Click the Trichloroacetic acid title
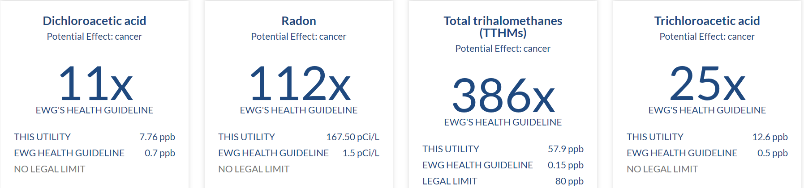The height and width of the screenshot is (188, 804). pyautogui.click(x=707, y=21)
